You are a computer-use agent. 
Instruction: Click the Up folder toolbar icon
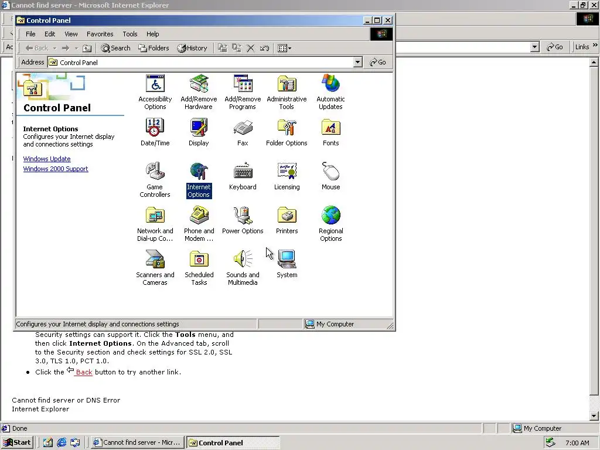87,48
